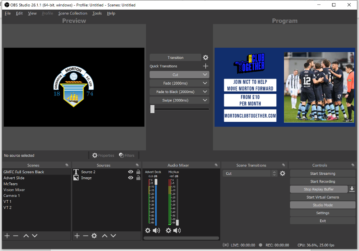Open the Scene Collection menu

tap(73, 13)
